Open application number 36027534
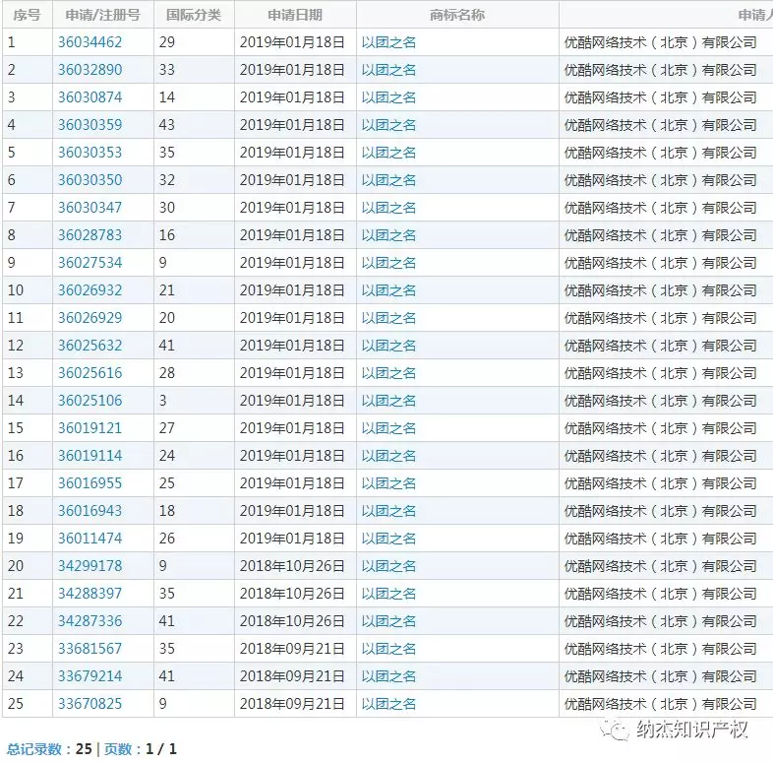 click(89, 263)
